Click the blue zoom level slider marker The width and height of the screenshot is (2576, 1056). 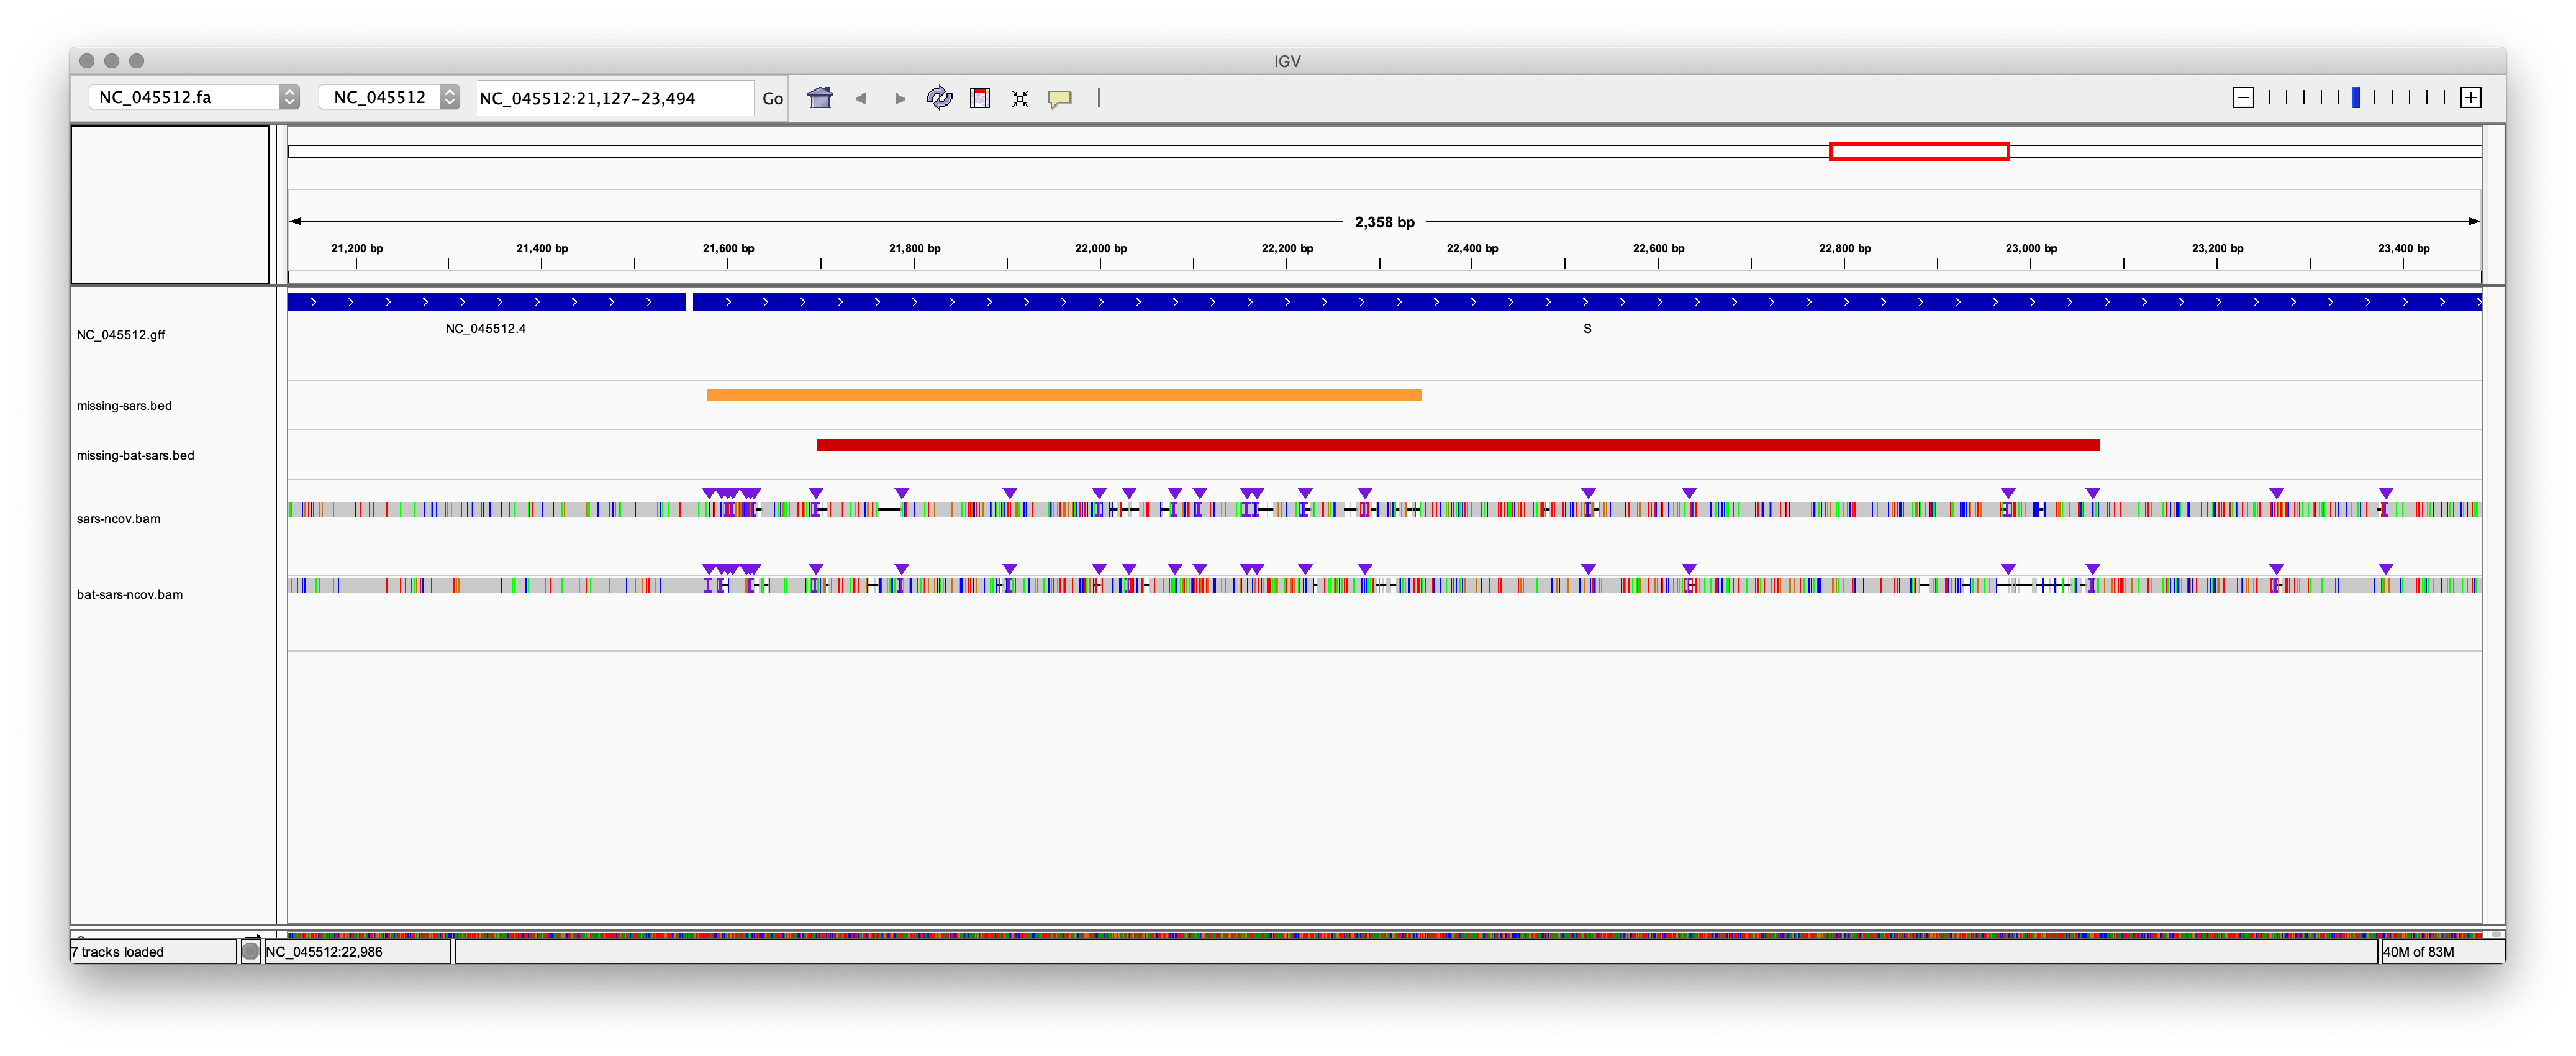pyautogui.click(x=2356, y=97)
